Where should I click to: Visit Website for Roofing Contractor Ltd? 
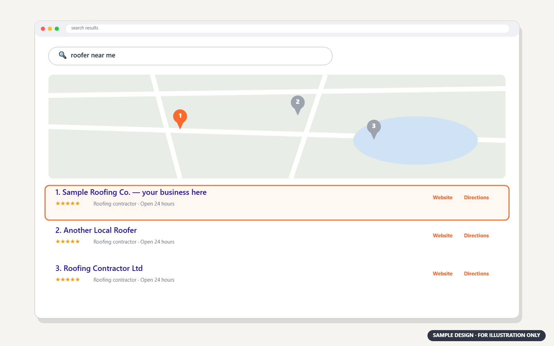tap(443, 274)
